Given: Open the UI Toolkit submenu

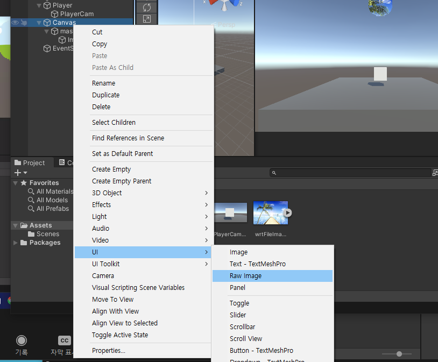Looking at the screenshot, I should pyautogui.click(x=143, y=264).
